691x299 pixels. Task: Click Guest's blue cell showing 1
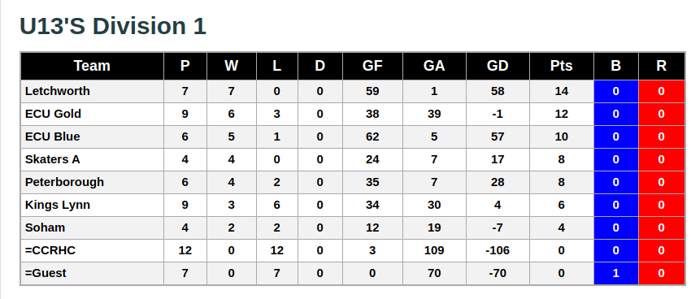616,274
